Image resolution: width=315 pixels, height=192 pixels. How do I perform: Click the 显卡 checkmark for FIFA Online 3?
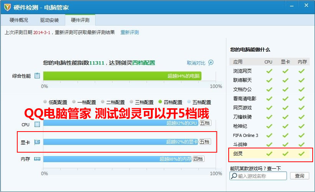coord(285,135)
